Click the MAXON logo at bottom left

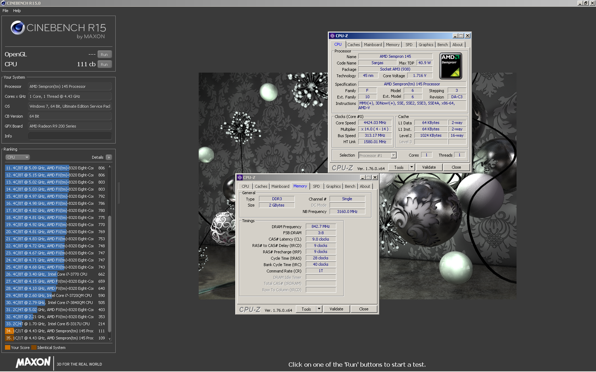33,362
